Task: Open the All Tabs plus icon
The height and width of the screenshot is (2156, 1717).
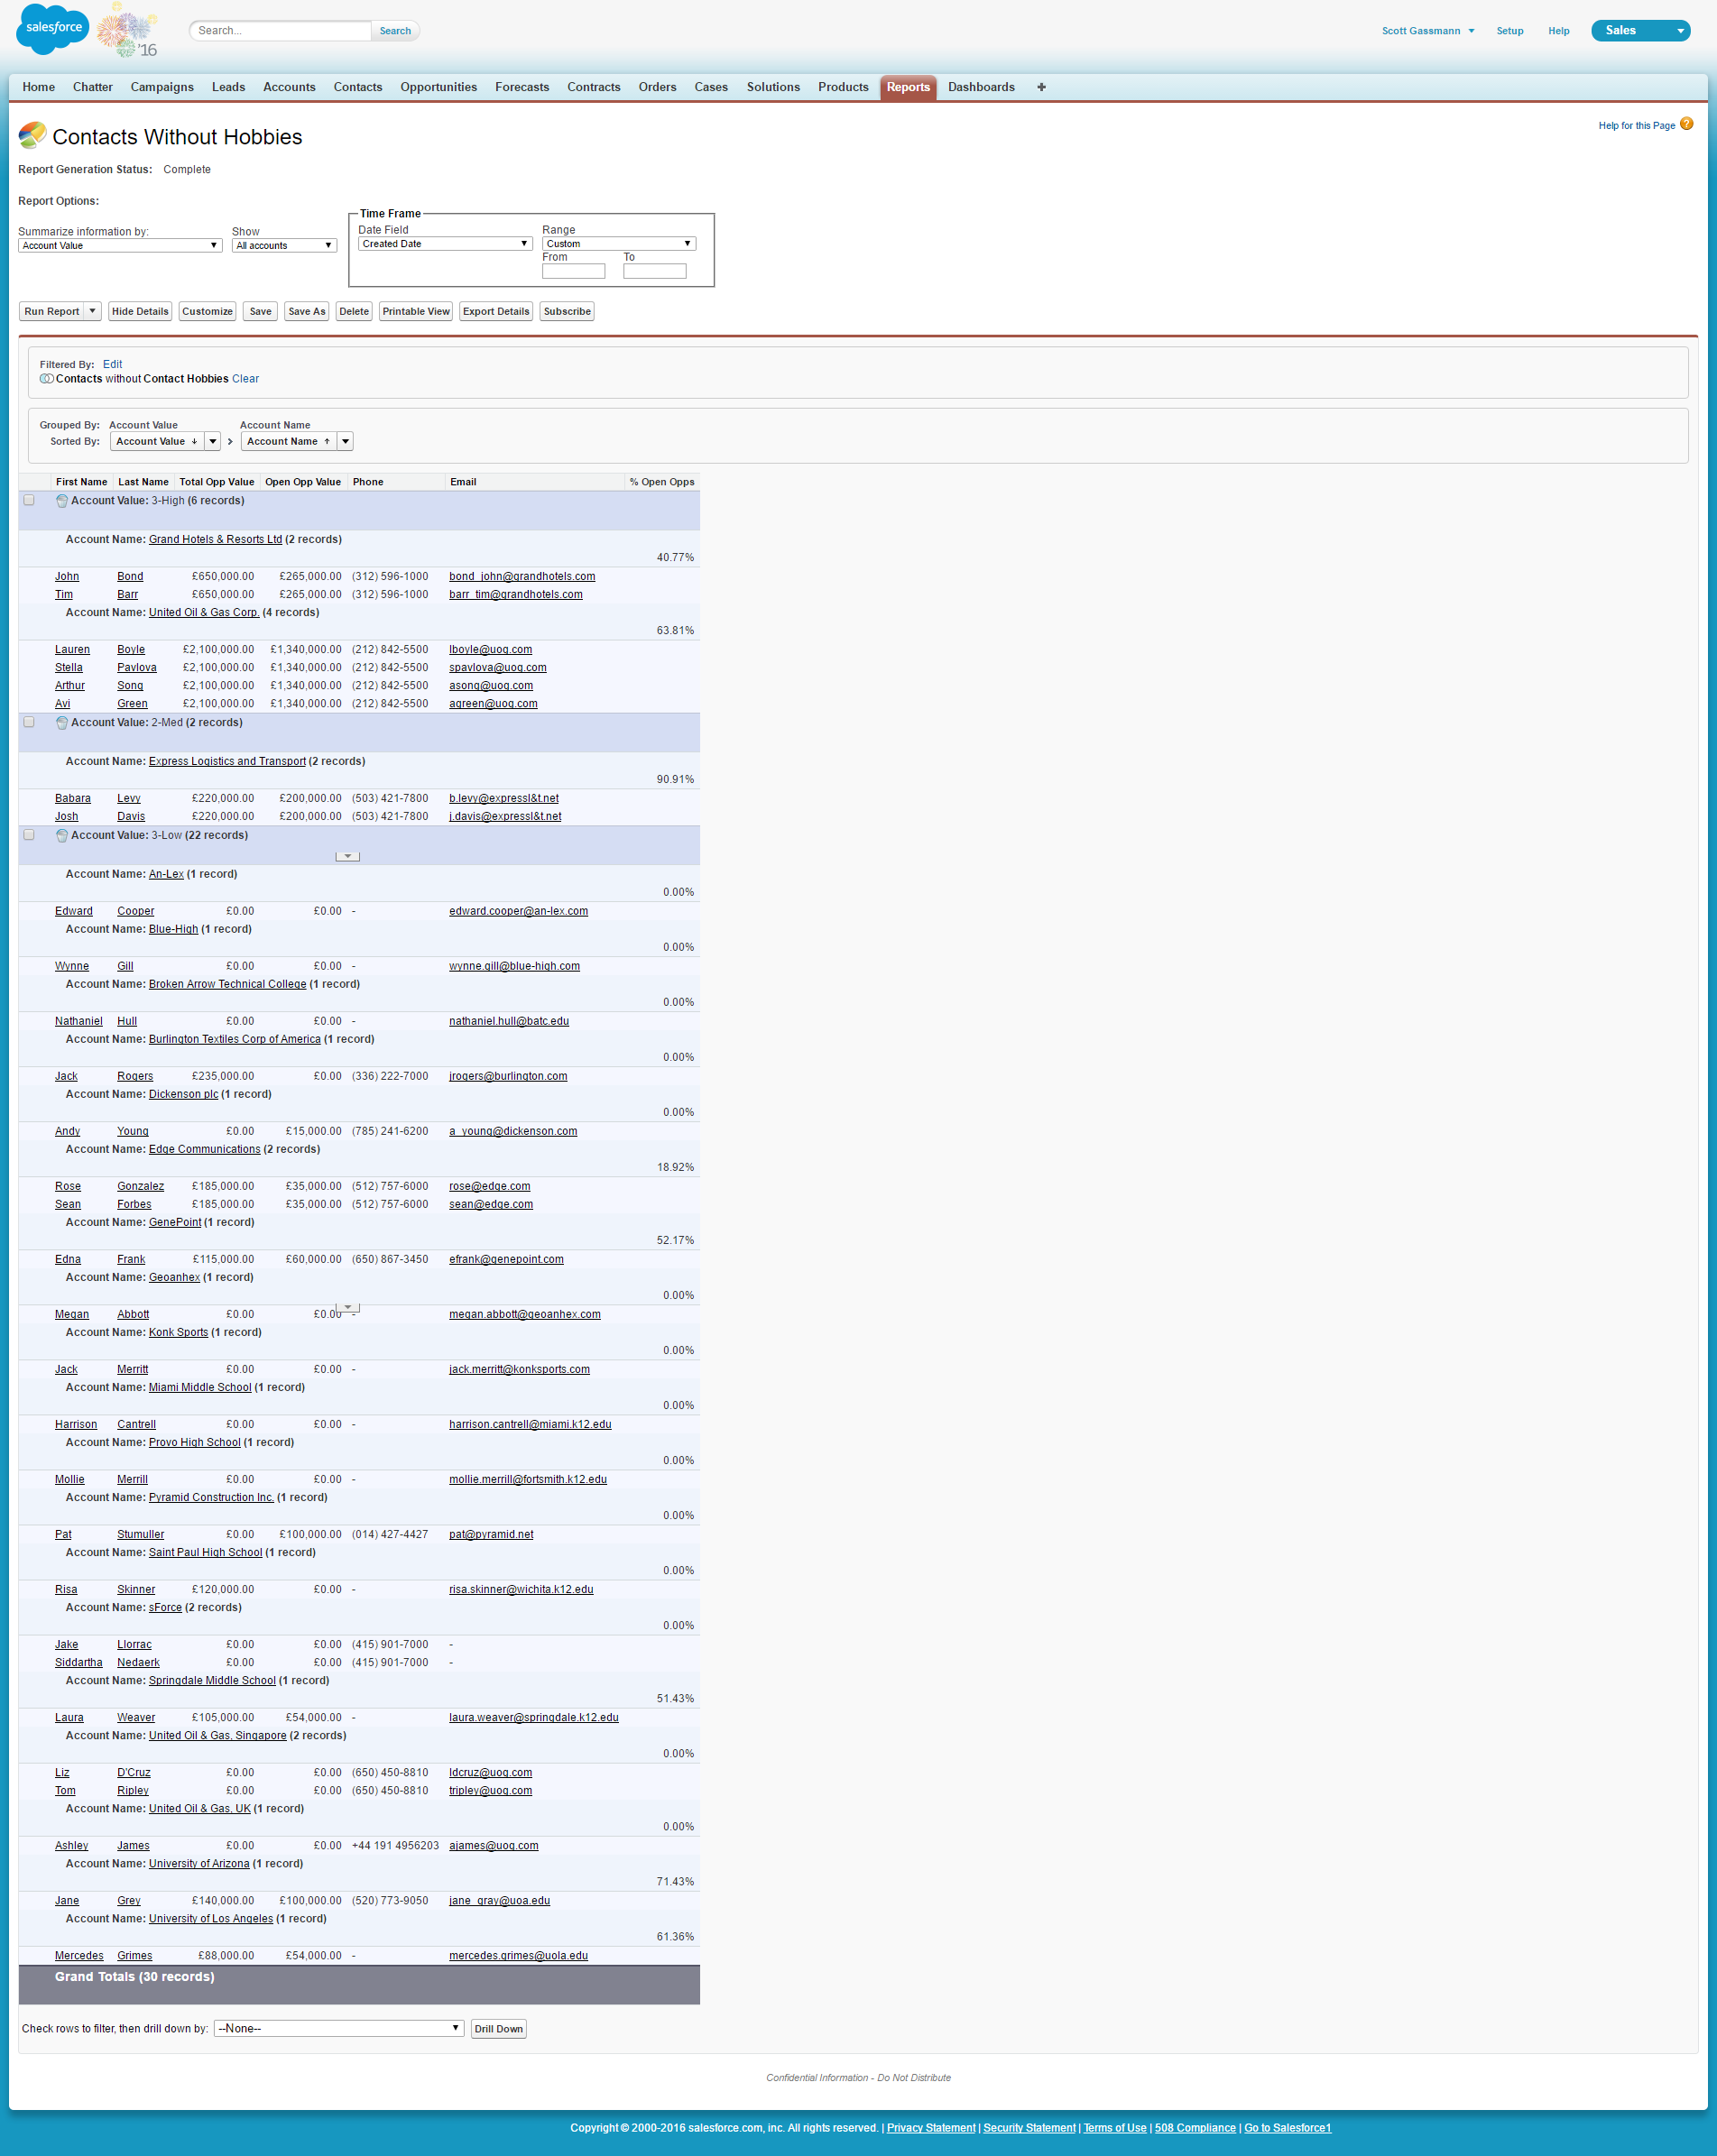Action: (1041, 87)
